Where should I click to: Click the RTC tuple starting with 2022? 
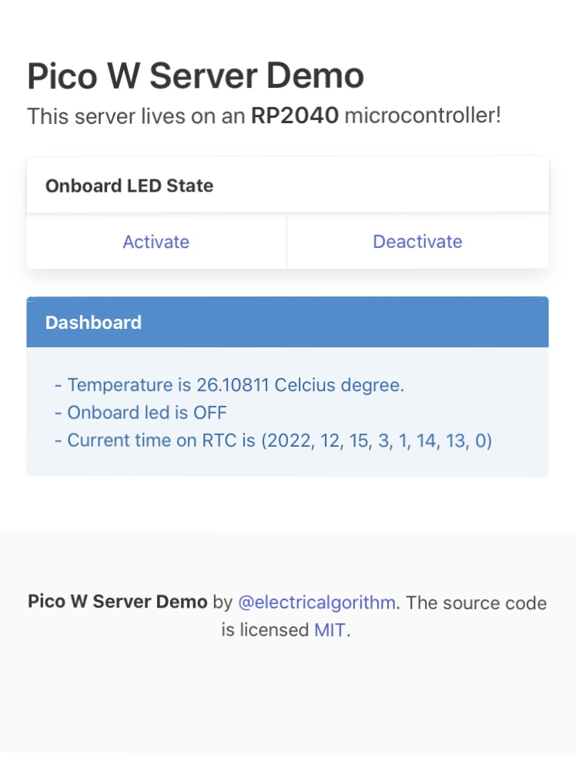coord(377,441)
